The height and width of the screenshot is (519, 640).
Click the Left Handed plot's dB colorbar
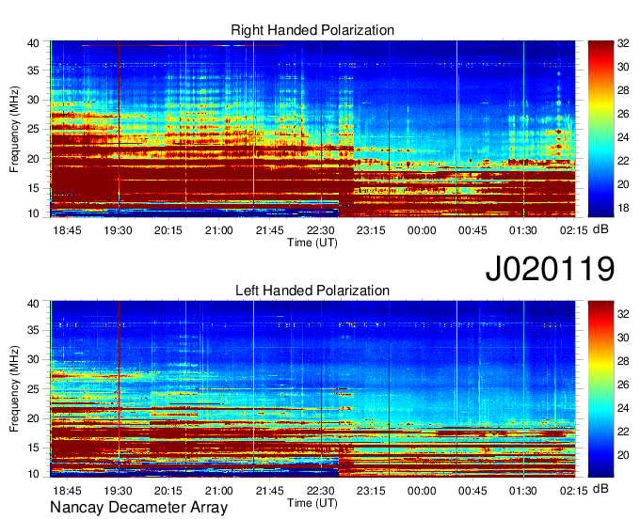pyautogui.click(x=600, y=389)
